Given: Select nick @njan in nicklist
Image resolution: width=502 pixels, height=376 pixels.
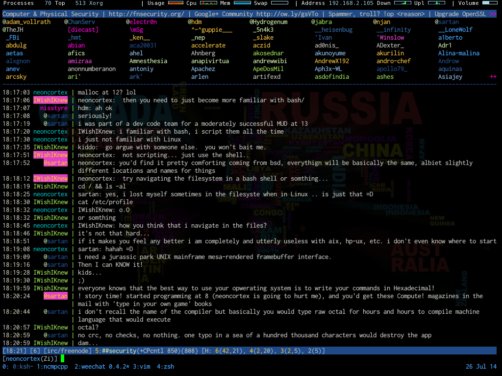Looking at the screenshot, I should coord(381,22).
